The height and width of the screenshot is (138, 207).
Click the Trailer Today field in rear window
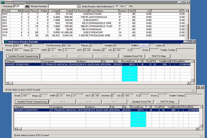(194, 96)
